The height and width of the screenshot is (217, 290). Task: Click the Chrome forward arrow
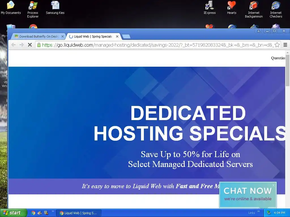click(22, 45)
